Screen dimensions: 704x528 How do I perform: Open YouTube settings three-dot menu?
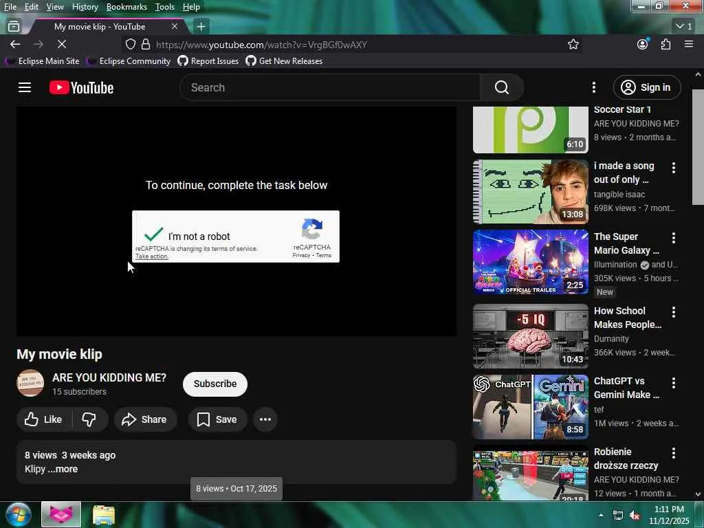click(593, 87)
